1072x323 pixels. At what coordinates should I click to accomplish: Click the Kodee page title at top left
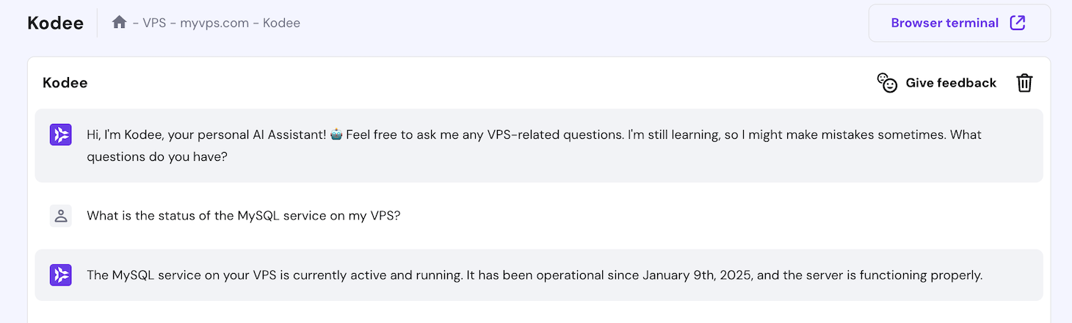click(x=55, y=23)
